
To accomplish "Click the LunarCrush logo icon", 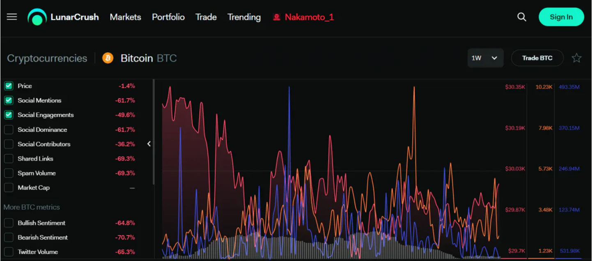I will point(37,17).
